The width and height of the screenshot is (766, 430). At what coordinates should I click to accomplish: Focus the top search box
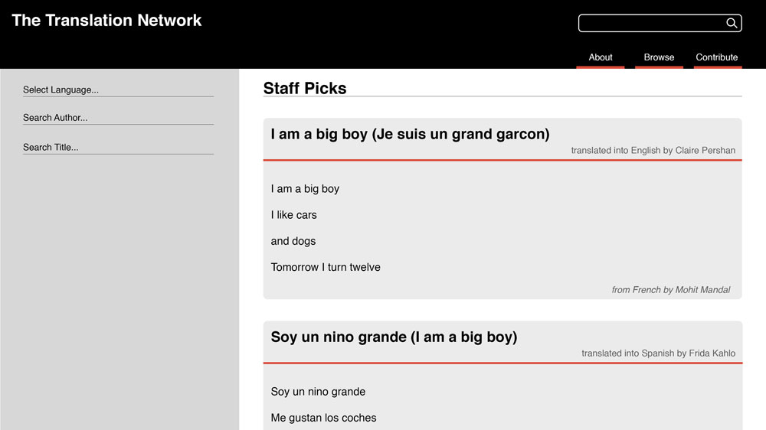point(660,23)
